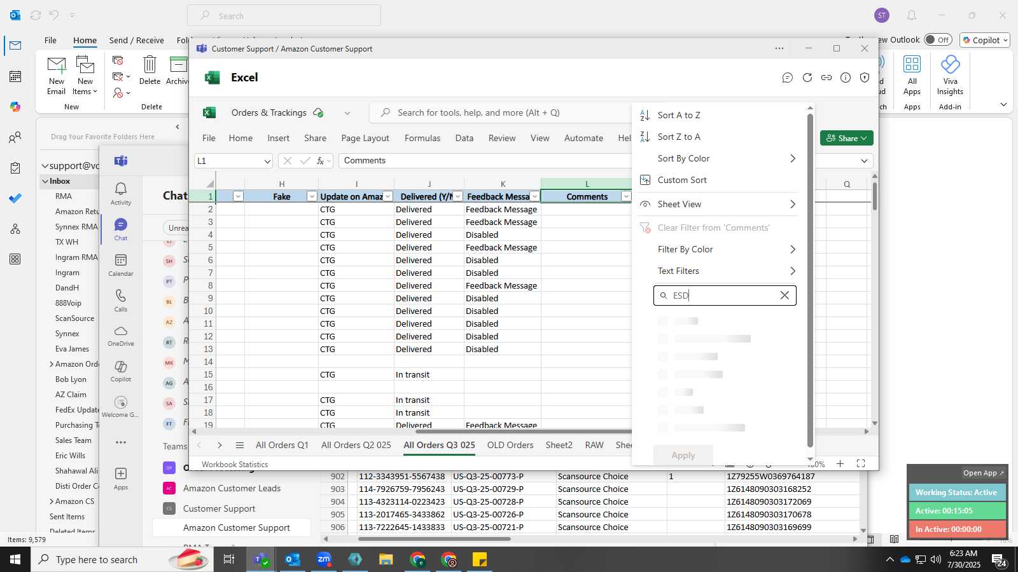Switch to OLD Orders sheet
The image size is (1018, 572).
510,445
